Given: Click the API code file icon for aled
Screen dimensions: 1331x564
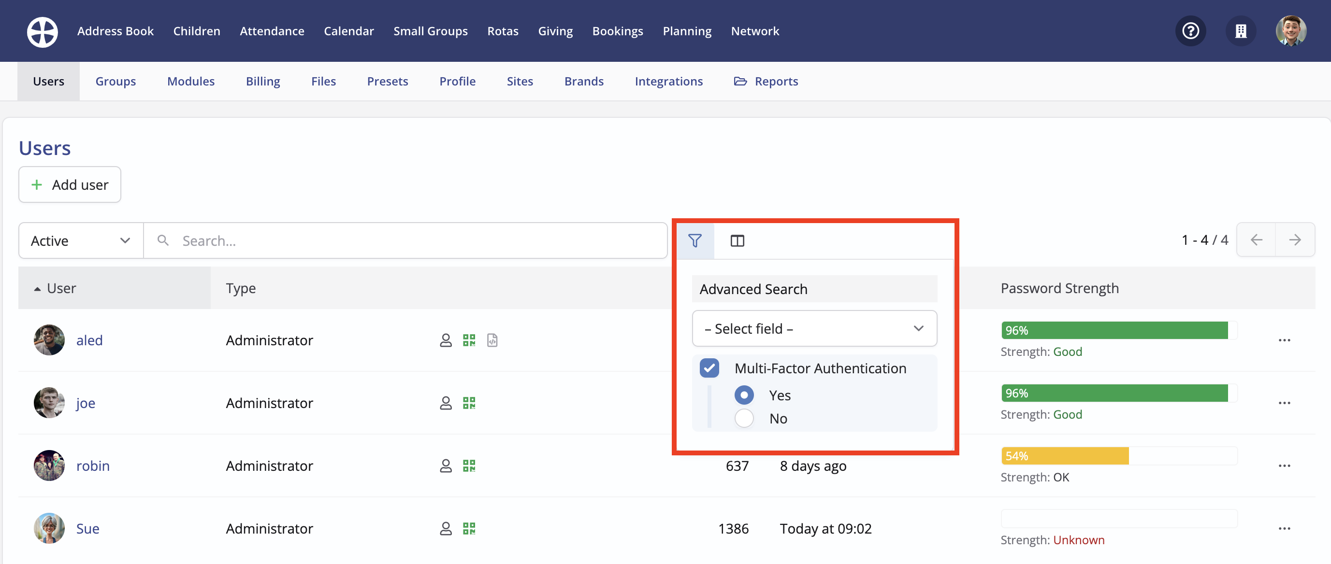Looking at the screenshot, I should tap(492, 340).
